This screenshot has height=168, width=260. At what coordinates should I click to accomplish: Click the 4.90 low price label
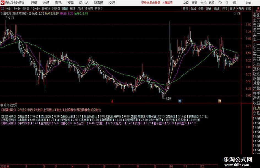click(x=168, y=98)
